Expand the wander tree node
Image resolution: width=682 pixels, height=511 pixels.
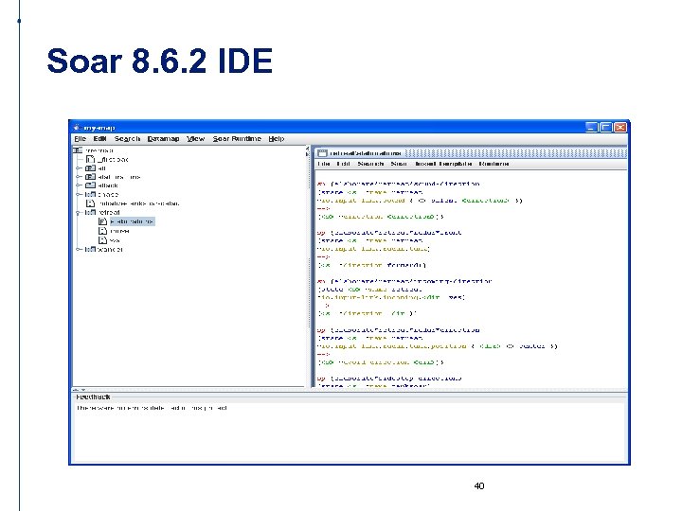pyautogui.click(x=79, y=250)
